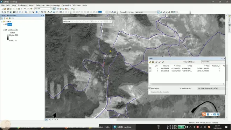Click Load links icon in Link window
The image size is (231, 130).
(150, 62)
